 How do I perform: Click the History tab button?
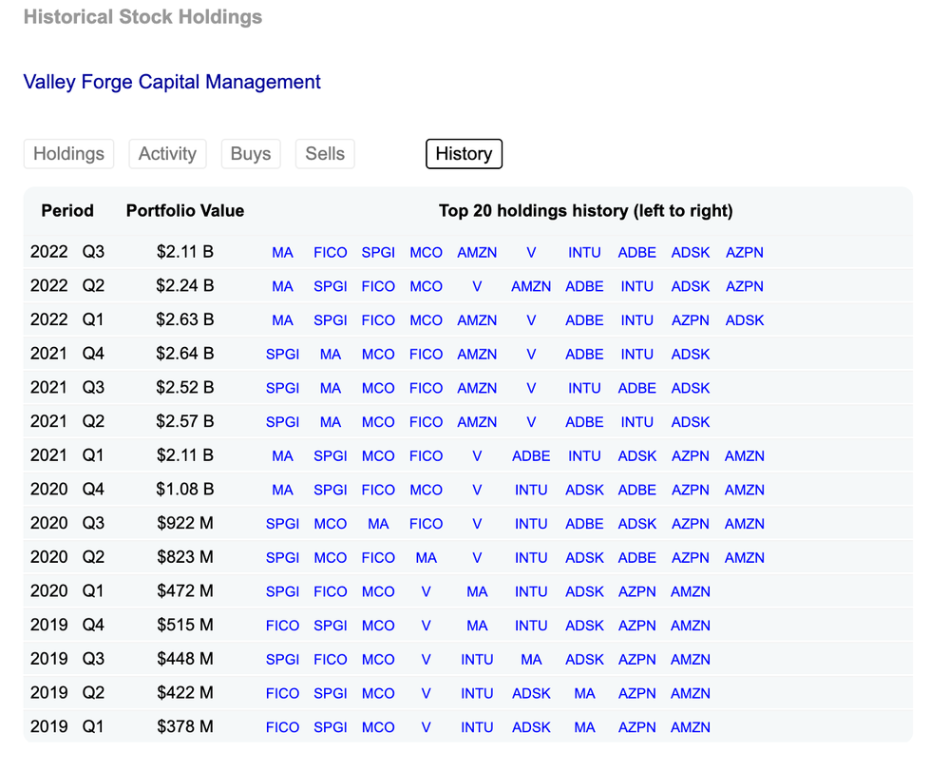tap(464, 154)
